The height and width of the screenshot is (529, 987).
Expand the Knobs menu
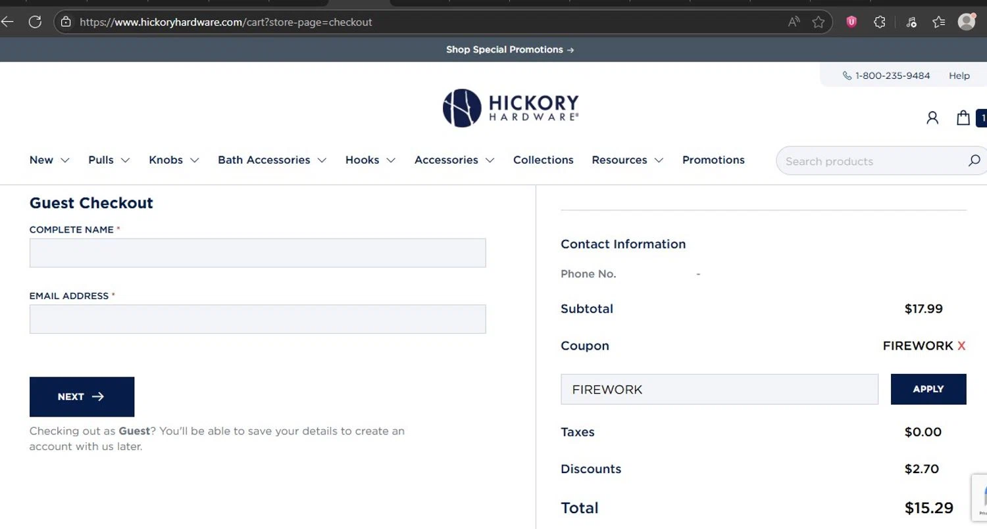174,160
